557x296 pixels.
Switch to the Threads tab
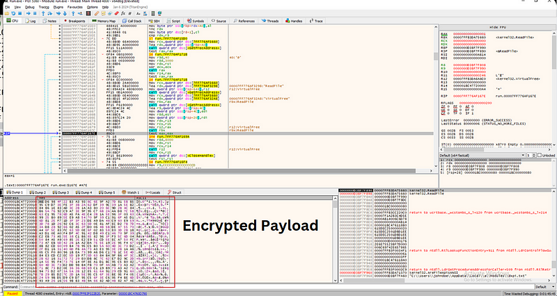click(270, 21)
